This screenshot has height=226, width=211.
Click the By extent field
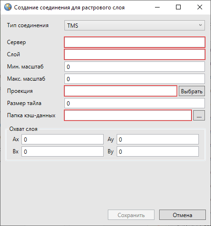[x=158, y=151]
